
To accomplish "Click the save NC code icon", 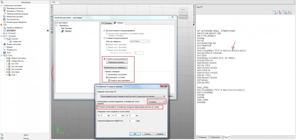I will (284, 12).
